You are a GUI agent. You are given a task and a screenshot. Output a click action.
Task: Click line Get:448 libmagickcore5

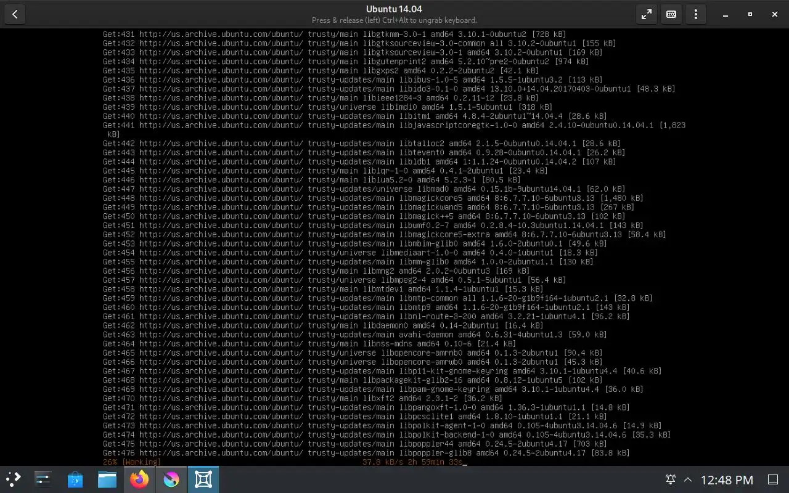tap(373, 198)
